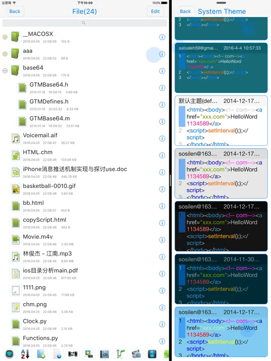271x361 pixels.
Task: Show info for the __MACOSX folder
Action: [162, 37]
